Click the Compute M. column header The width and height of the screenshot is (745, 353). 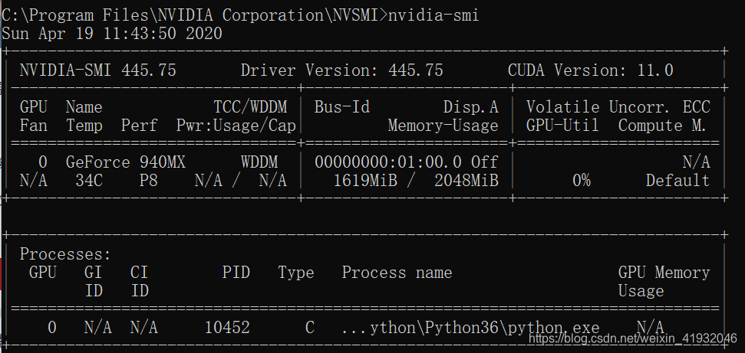click(662, 126)
